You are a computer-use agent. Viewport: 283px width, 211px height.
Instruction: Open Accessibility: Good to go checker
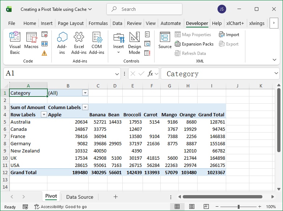pyautogui.click(x=60, y=207)
